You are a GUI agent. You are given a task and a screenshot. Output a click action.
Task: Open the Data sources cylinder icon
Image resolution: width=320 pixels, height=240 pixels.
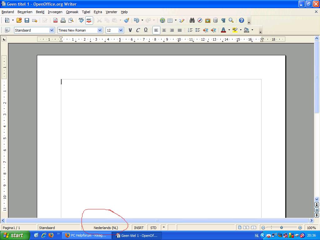point(215,20)
